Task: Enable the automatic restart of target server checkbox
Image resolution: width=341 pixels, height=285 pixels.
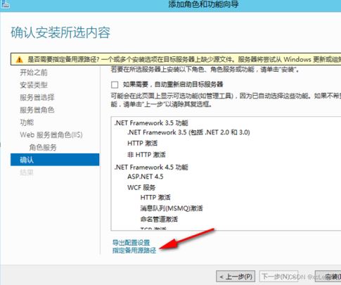Action: coord(115,84)
